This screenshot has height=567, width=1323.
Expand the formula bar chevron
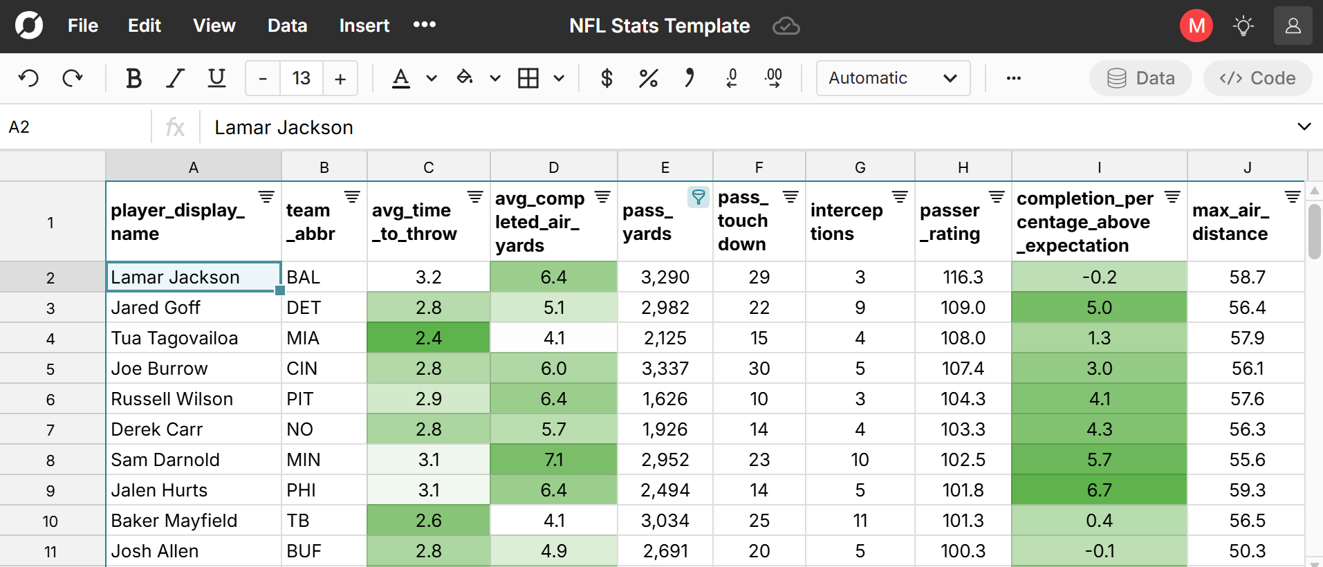point(1304,127)
